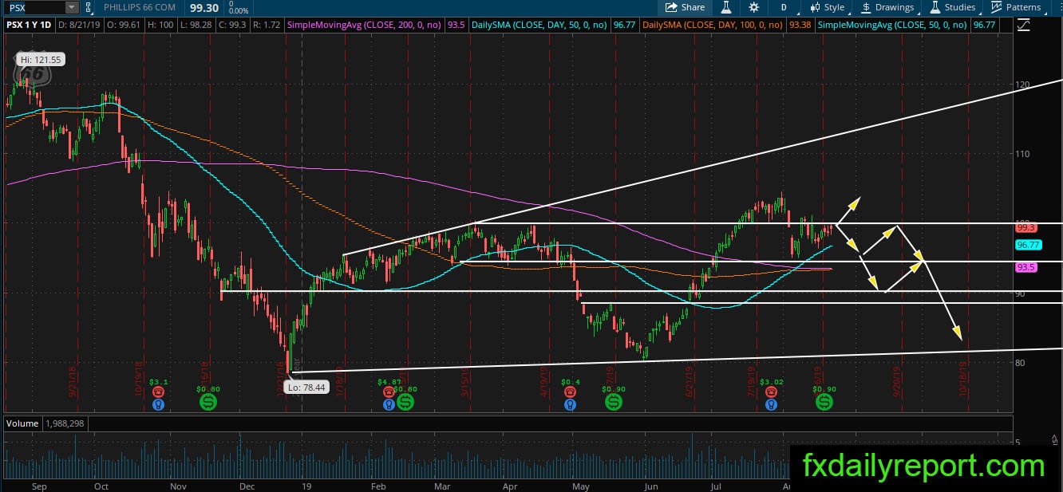Click the conference call bulb under $0.4

click(x=570, y=403)
